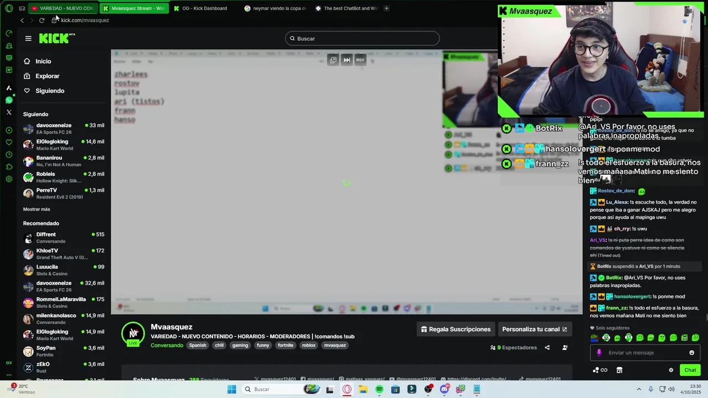Screen dimensions: 708x398
Task: Send message with the Chat button
Action: coord(690,370)
